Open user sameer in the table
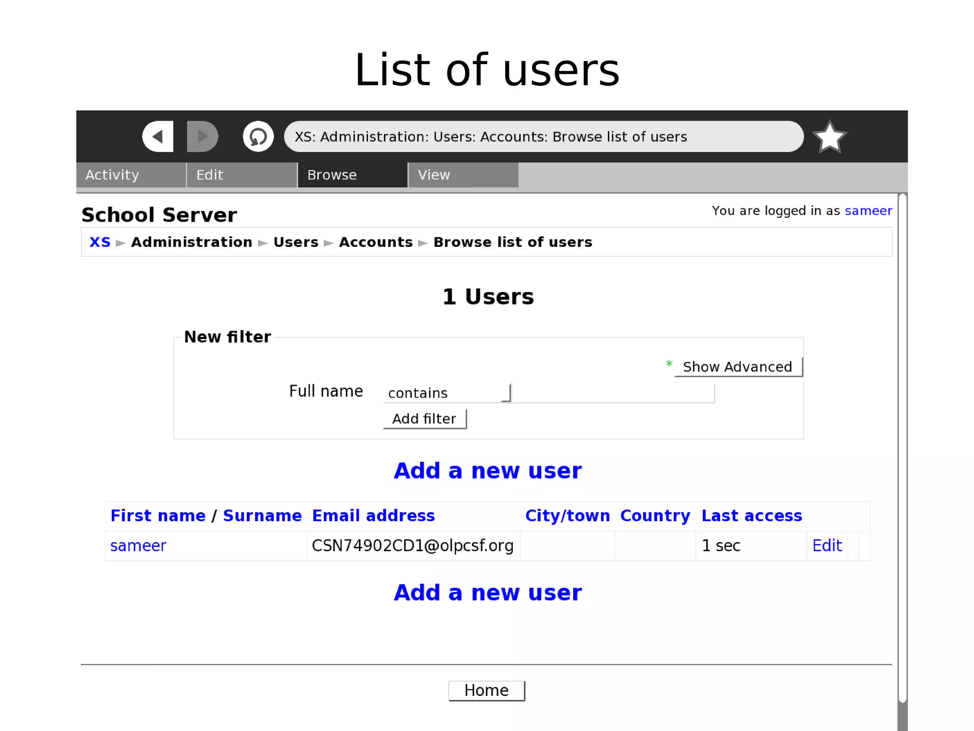974x731 pixels. click(x=138, y=546)
